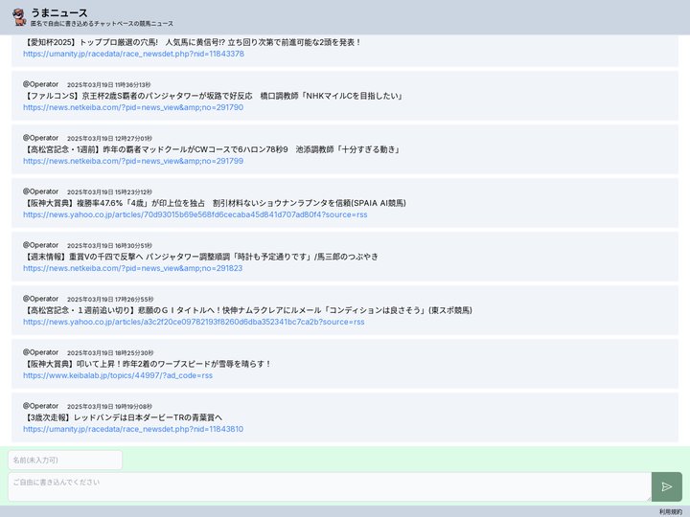Select the ナムラクレア ルメール headline
Viewport: 690px width, 517px height.
tap(248, 310)
